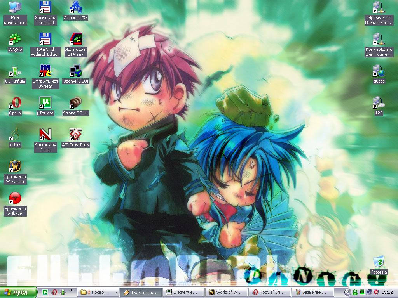This screenshot has width=398, height=298.
Task: Click the Открыть чат ByNets icon
Action: (45, 77)
